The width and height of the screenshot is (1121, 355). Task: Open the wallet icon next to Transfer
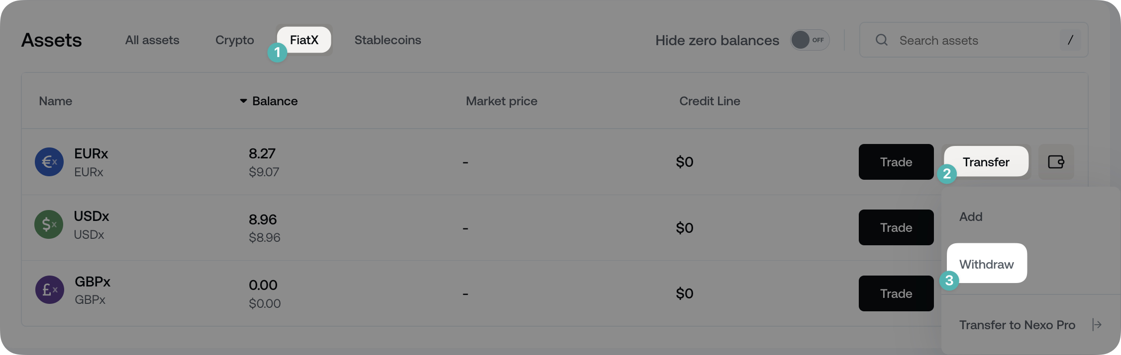click(1056, 162)
